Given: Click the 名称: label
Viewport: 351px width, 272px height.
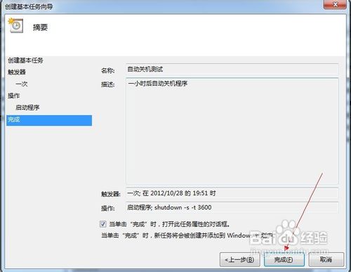Looking at the screenshot, I should [x=107, y=70].
